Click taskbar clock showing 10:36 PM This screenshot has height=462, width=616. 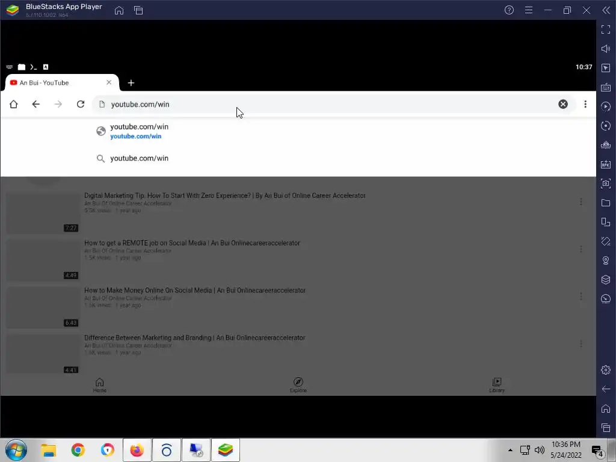tap(565, 450)
